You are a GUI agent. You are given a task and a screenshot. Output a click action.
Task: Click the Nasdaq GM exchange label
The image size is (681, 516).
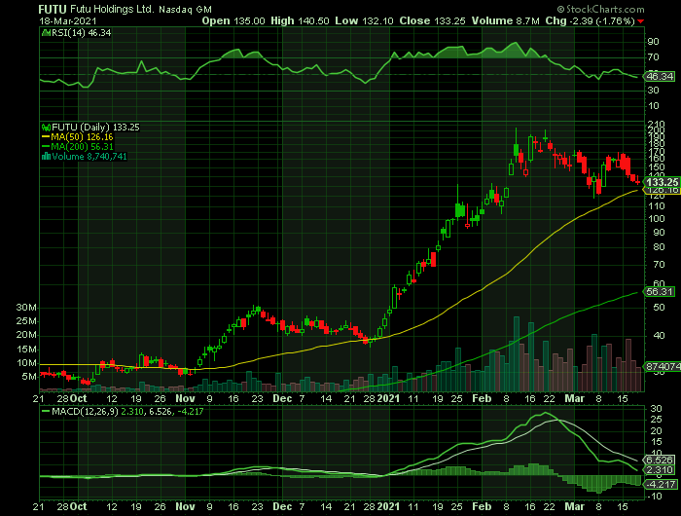pos(186,10)
